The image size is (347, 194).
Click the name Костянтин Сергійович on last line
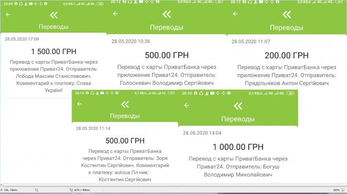click(125, 179)
